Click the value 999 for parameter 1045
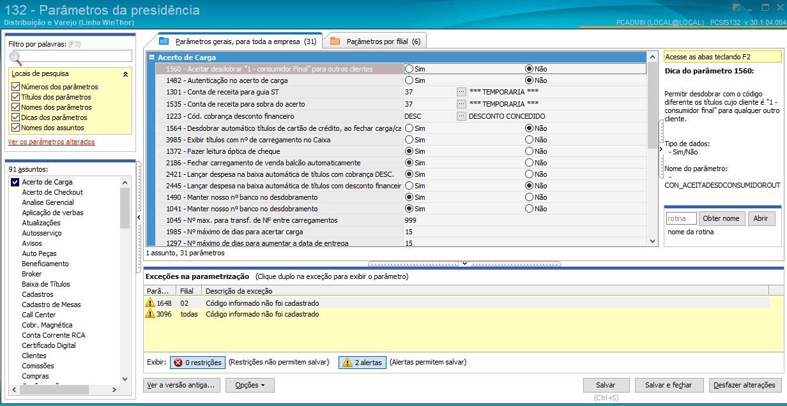The image size is (787, 406). [x=410, y=220]
